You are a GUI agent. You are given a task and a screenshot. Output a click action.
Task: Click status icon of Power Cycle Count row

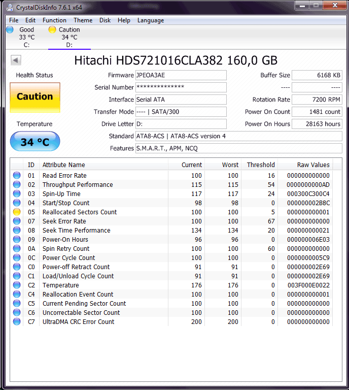(x=17, y=257)
